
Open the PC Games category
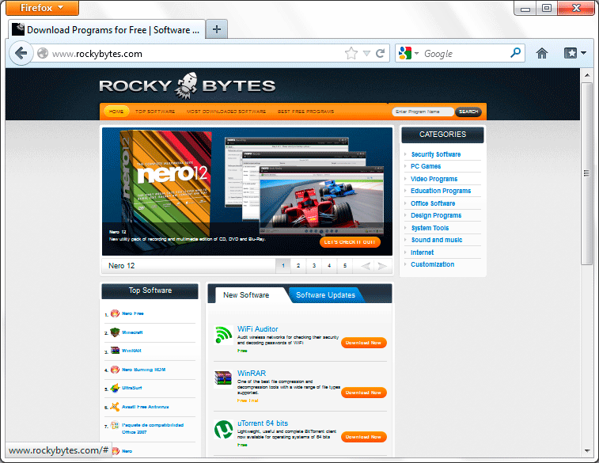point(426,166)
